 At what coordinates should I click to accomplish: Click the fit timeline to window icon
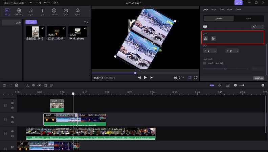pyautogui.click(x=227, y=85)
